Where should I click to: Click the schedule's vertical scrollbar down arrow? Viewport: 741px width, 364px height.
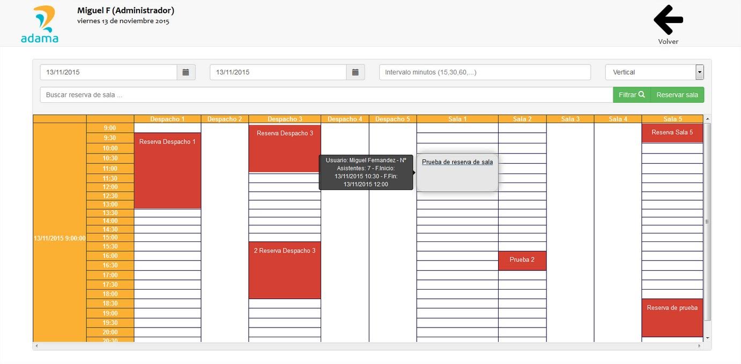click(707, 338)
